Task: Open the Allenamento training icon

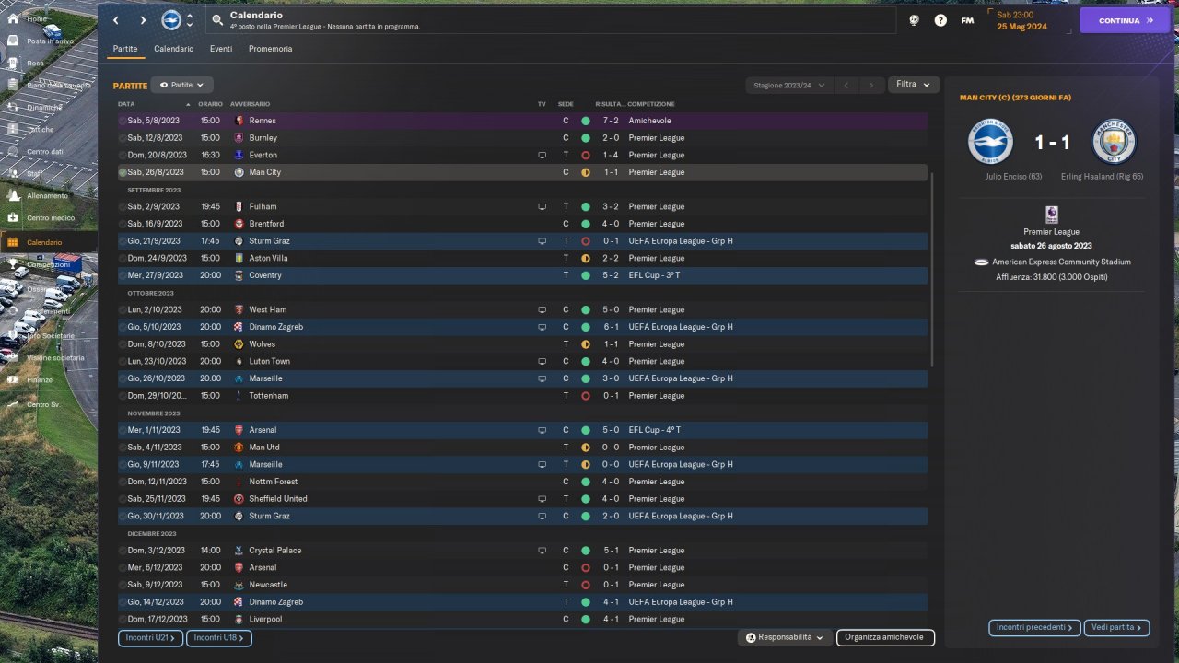Action: pos(13,196)
